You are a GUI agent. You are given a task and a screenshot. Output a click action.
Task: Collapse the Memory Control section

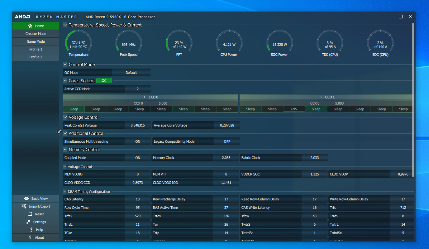tap(65, 150)
